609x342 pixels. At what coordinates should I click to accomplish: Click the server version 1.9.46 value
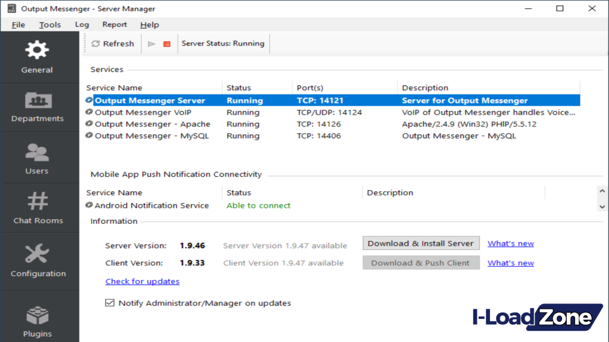tap(192, 245)
